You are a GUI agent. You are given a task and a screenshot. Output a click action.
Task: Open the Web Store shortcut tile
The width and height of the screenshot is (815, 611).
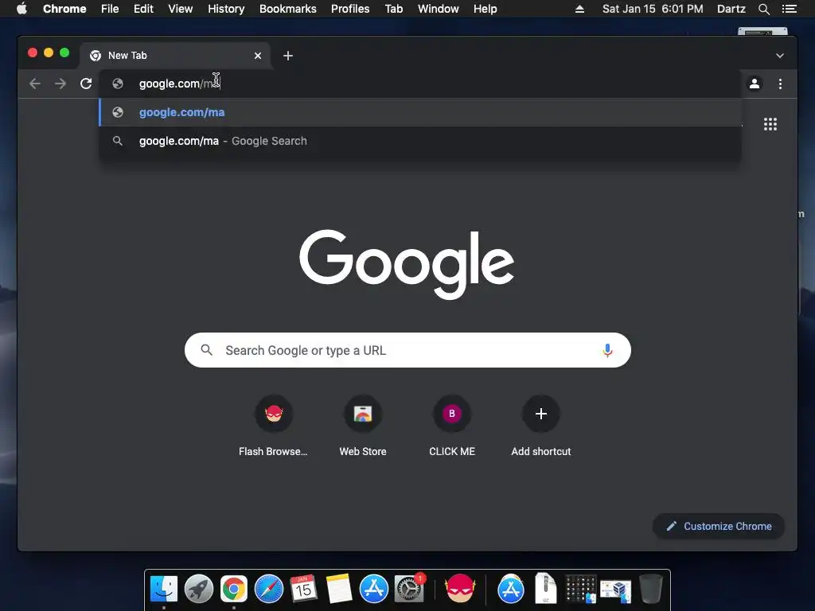(363, 427)
